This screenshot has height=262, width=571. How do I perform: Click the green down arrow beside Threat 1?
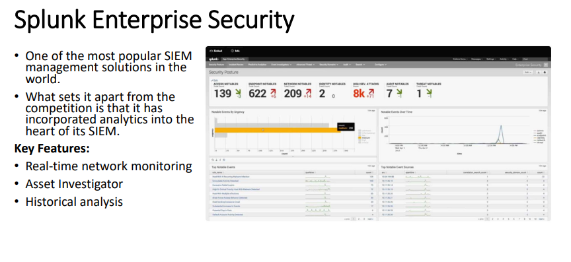pos(429,92)
